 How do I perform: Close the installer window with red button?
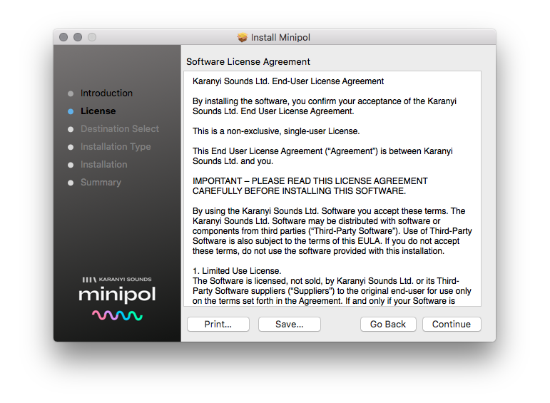(63, 37)
